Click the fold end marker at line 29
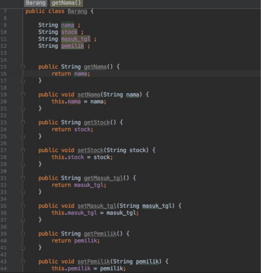This screenshot has width=261, height=273. tap(23, 164)
